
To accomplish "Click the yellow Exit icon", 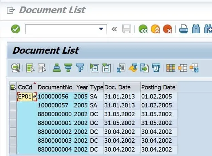I will (x=155, y=29).
